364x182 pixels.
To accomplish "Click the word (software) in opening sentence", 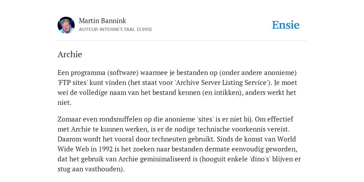I will pos(123,73).
